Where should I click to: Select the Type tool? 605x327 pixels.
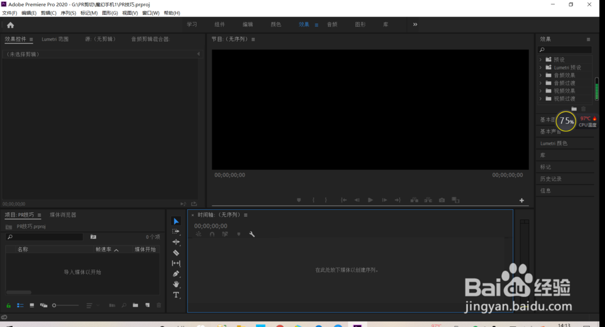(x=176, y=295)
